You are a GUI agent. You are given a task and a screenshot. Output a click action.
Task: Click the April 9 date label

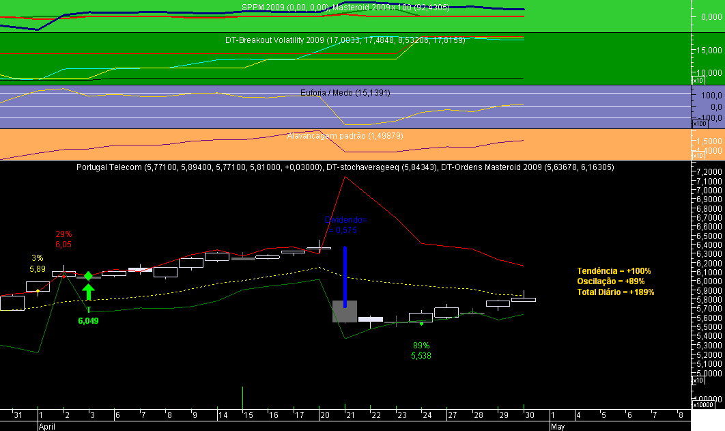(x=195, y=415)
